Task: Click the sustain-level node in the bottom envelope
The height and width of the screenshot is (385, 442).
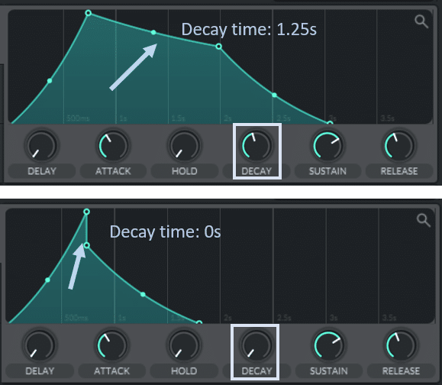Action: [87, 246]
